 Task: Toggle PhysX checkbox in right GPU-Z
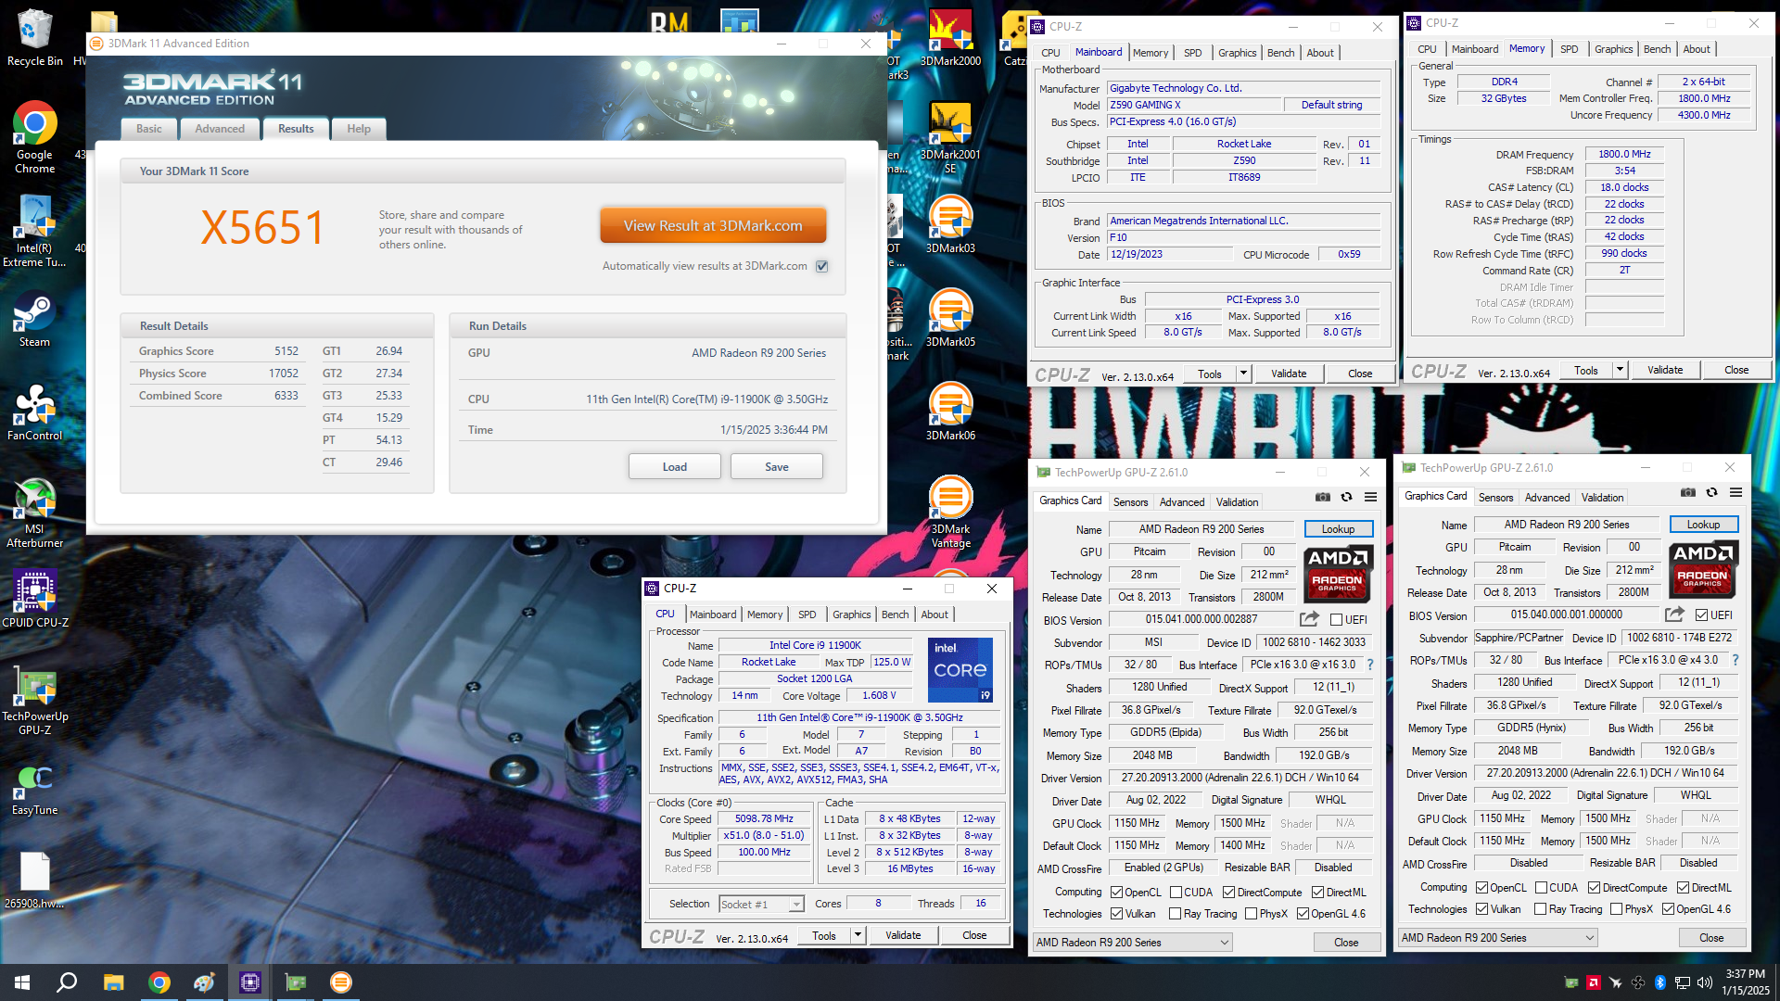[1616, 909]
